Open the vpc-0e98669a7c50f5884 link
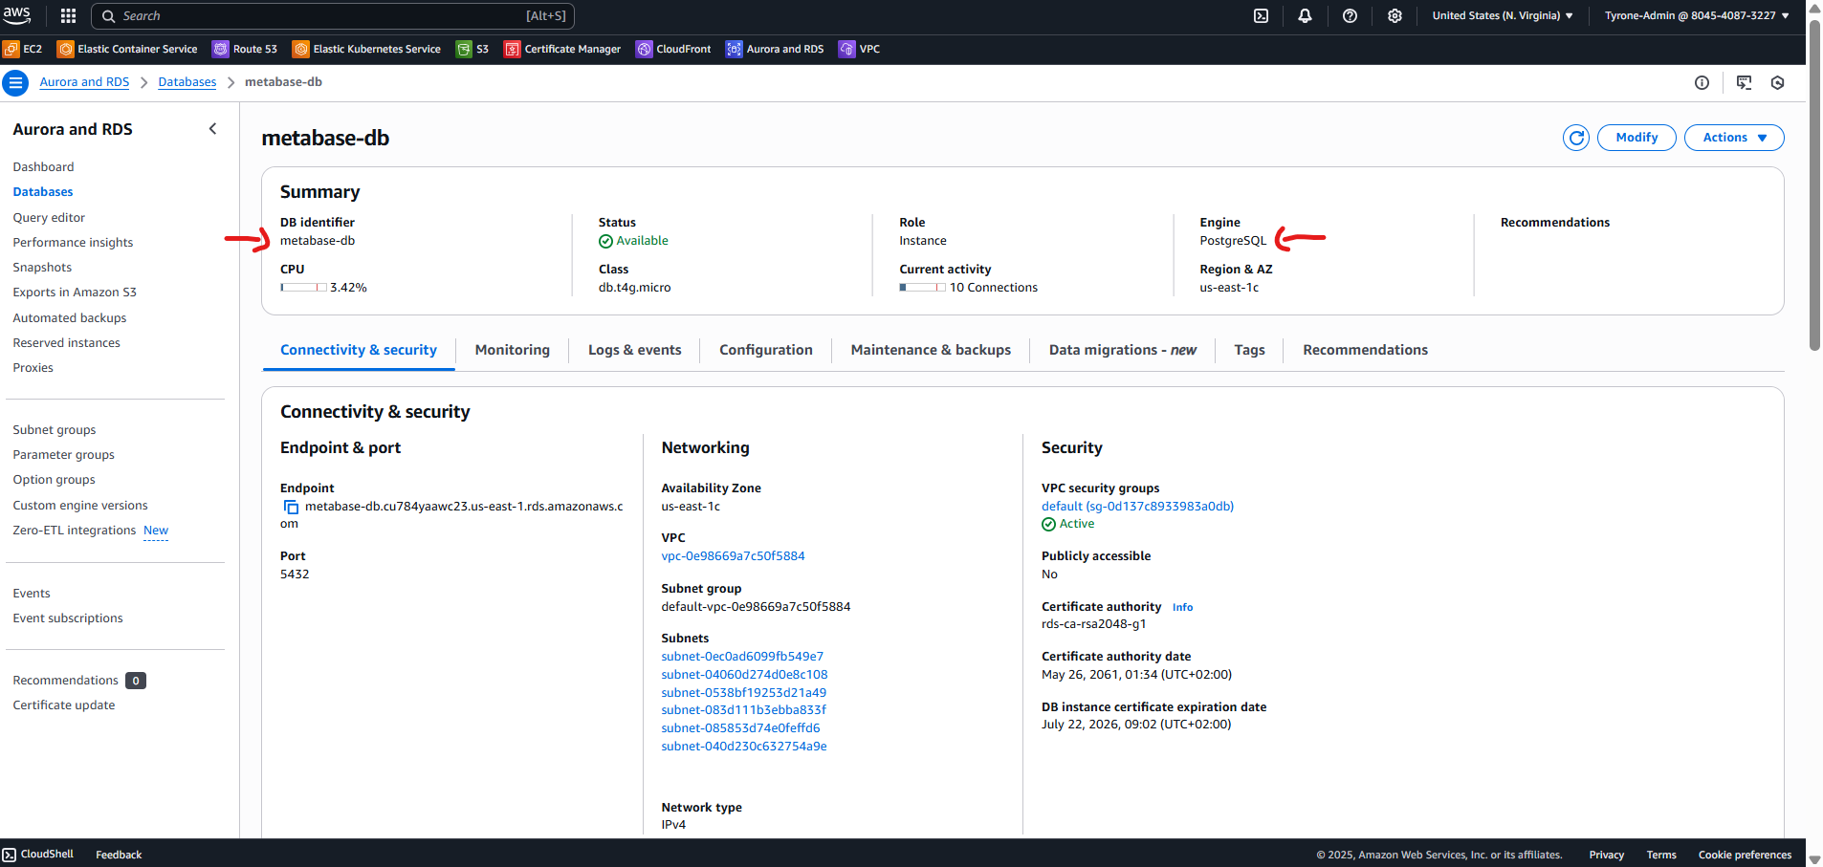The height and width of the screenshot is (867, 1823). click(733, 555)
